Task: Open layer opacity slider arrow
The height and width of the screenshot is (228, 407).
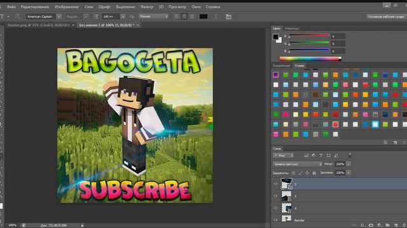Action: point(348,164)
